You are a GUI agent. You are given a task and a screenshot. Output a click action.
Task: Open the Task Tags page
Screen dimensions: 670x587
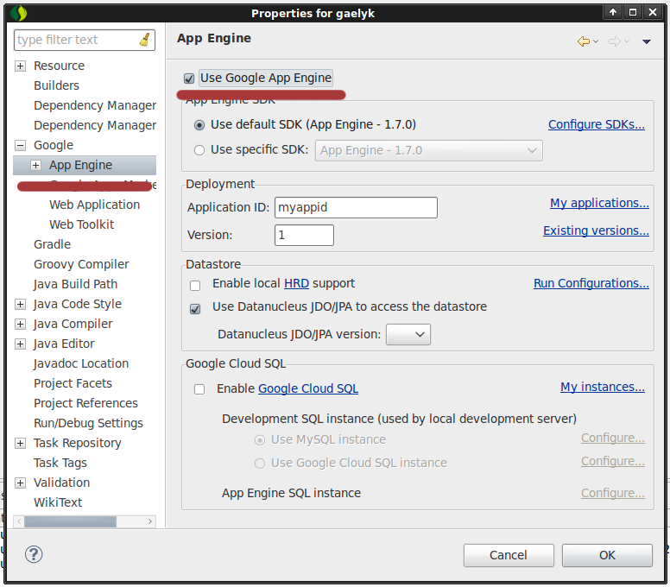(x=60, y=463)
